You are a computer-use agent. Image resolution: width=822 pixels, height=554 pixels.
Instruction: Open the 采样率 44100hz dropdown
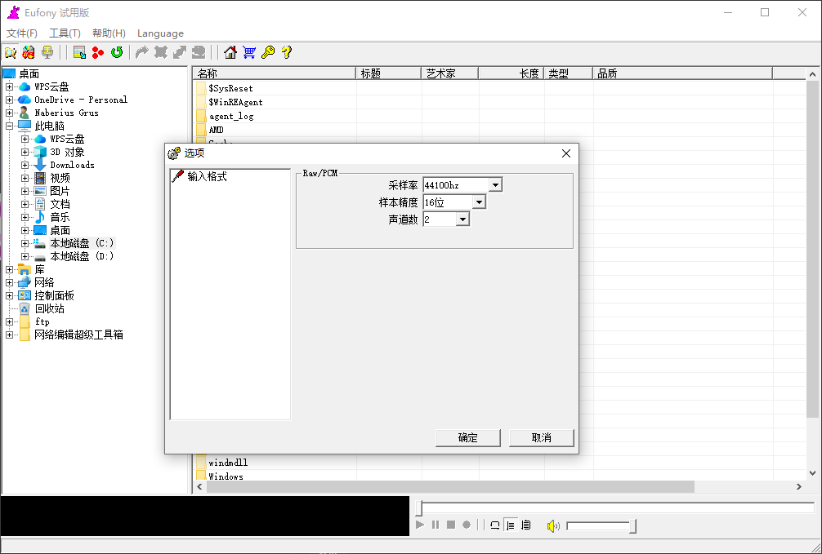[494, 185]
